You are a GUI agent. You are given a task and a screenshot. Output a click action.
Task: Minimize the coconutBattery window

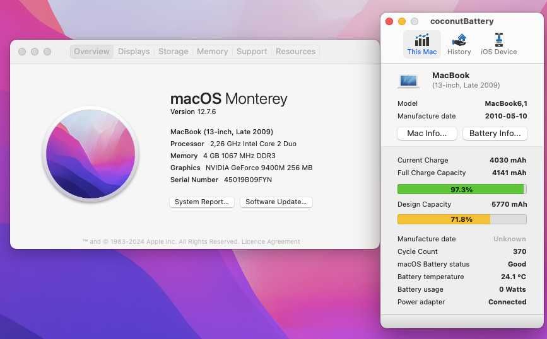pos(402,21)
